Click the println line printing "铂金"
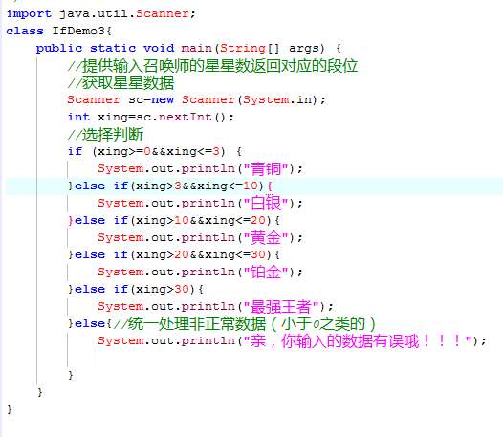Viewport: 503px width, 437px height. pyautogui.click(x=200, y=273)
